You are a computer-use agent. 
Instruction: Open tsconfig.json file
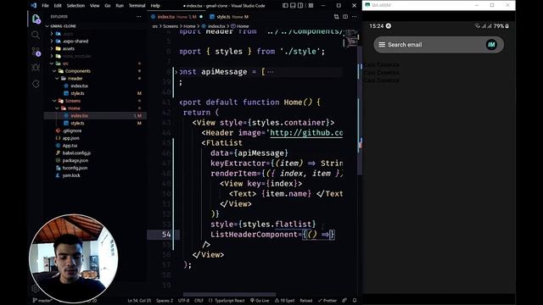75,168
